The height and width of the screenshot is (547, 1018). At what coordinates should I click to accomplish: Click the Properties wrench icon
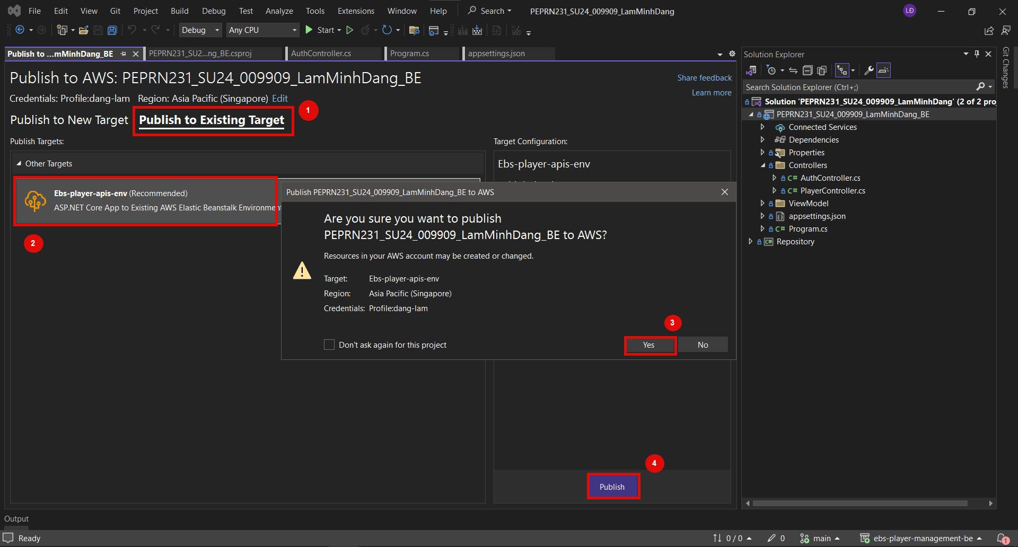click(869, 70)
